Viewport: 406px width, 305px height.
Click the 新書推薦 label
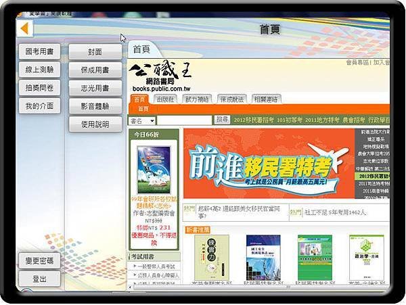198,230
